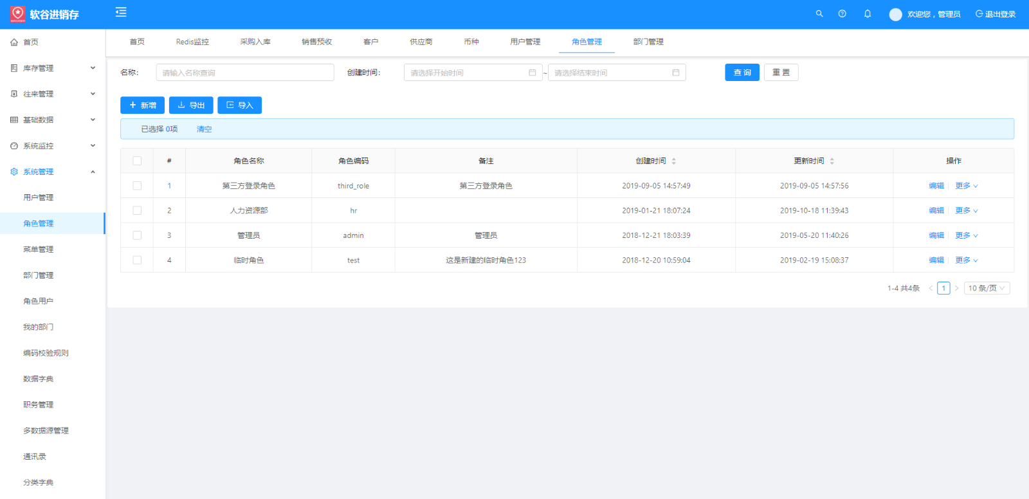This screenshot has width=1029, height=499.
Task: Click the 基础数据 table icon
Action: (14, 120)
